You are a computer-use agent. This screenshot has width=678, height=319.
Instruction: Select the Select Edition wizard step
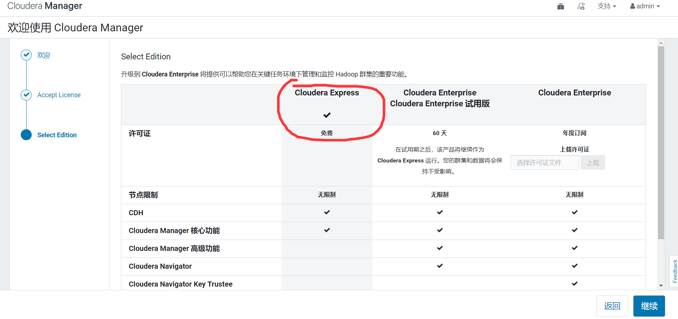coord(57,135)
